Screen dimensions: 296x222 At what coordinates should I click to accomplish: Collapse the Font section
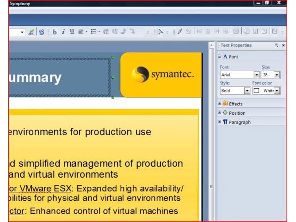click(x=219, y=56)
